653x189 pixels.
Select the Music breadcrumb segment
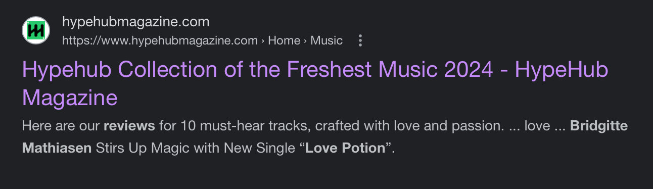click(x=326, y=40)
